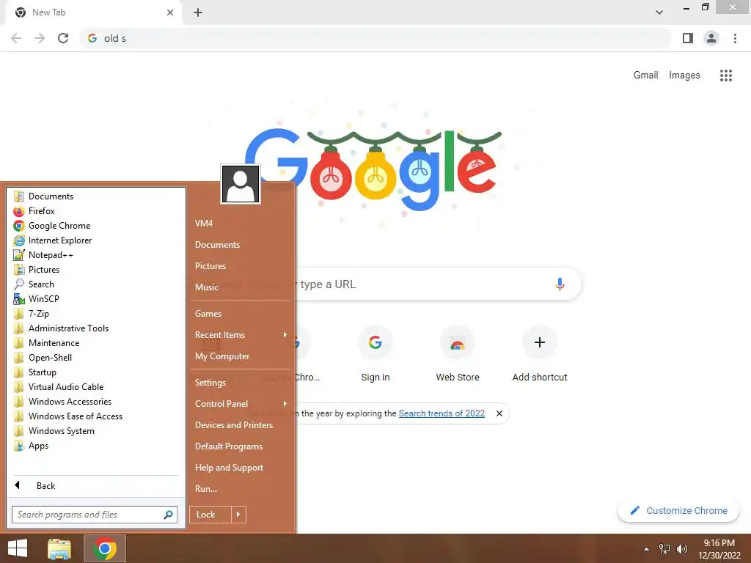This screenshot has width=751, height=563.
Task: Expand the Startup folder
Action: [42, 372]
